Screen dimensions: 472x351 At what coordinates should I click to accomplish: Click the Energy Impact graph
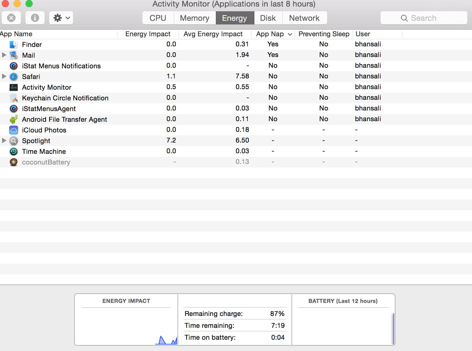click(x=126, y=326)
